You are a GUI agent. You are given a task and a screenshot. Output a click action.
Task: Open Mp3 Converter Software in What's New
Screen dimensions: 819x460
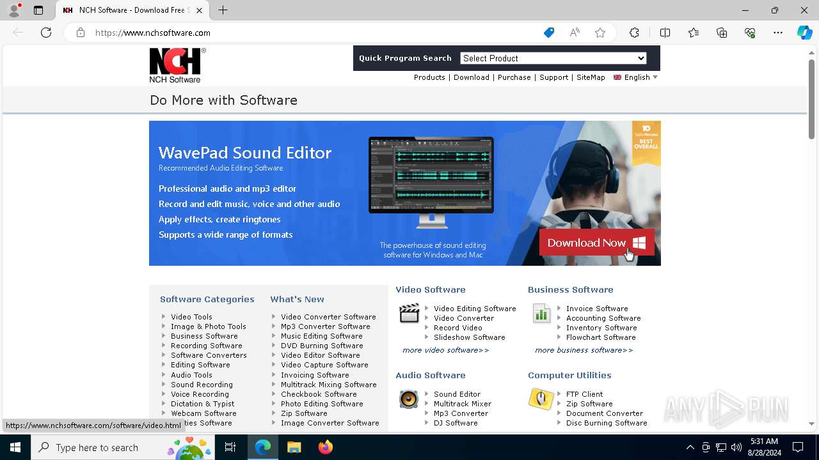pyautogui.click(x=325, y=326)
